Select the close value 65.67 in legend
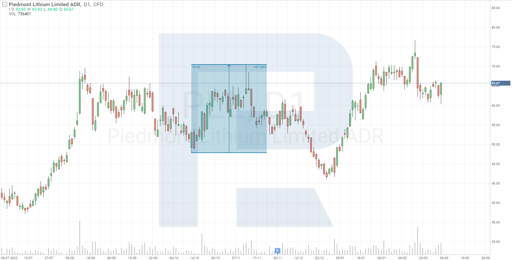The width and height of the screenshot is (512, 260). [69, 9]
